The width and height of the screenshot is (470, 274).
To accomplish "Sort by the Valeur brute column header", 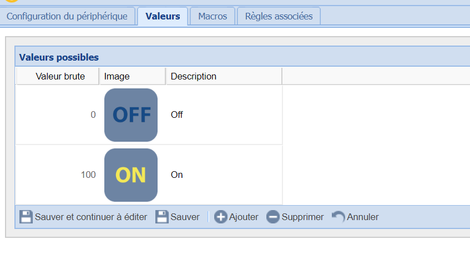I will pyautogui.click(x=60, y=76).
